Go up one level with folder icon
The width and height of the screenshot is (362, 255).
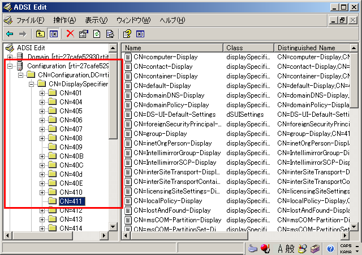[40, 34]
